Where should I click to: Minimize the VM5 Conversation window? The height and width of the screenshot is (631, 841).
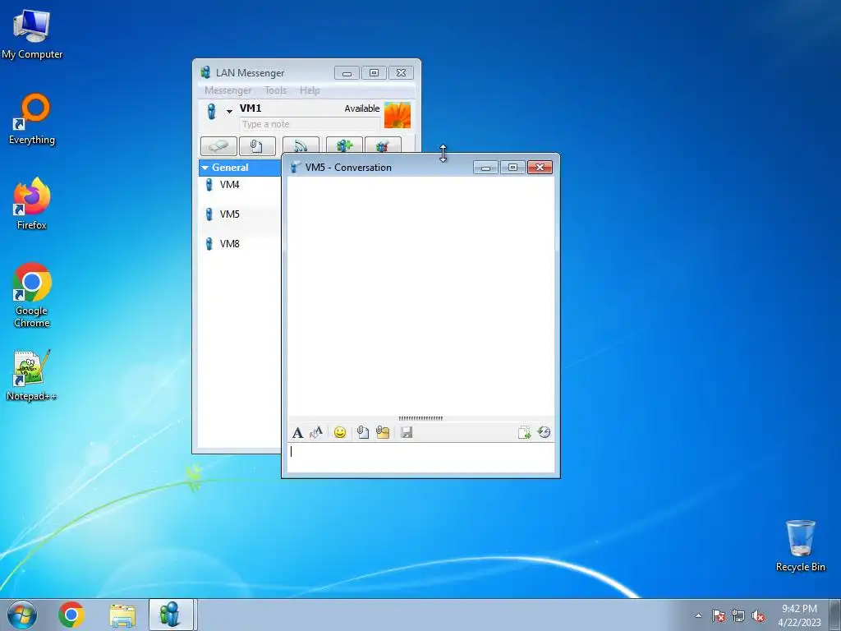click(486, 168)
